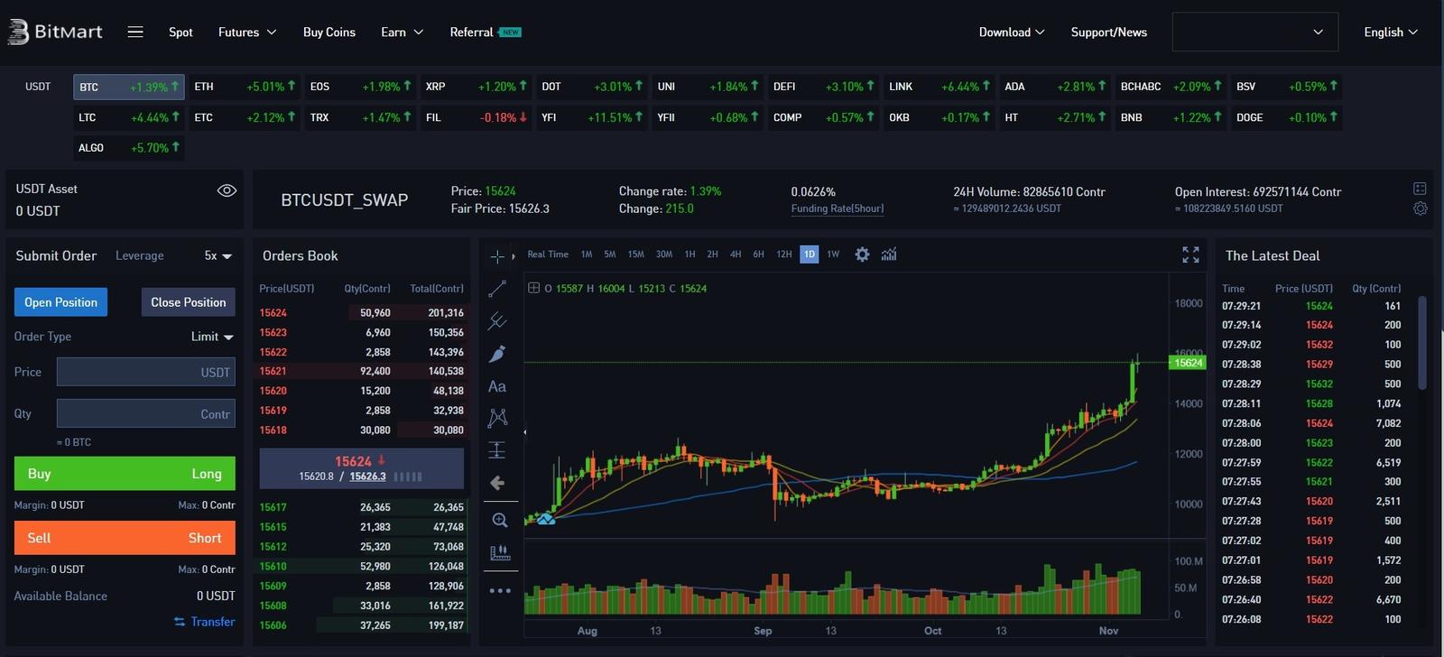Switch chart to Real Time interval
Image resolution: width=1444 pixels, height=657 pixels.
coord(548,254)
